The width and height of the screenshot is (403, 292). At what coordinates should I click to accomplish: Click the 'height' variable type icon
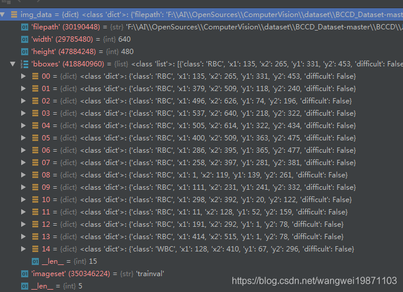point(25,52)
